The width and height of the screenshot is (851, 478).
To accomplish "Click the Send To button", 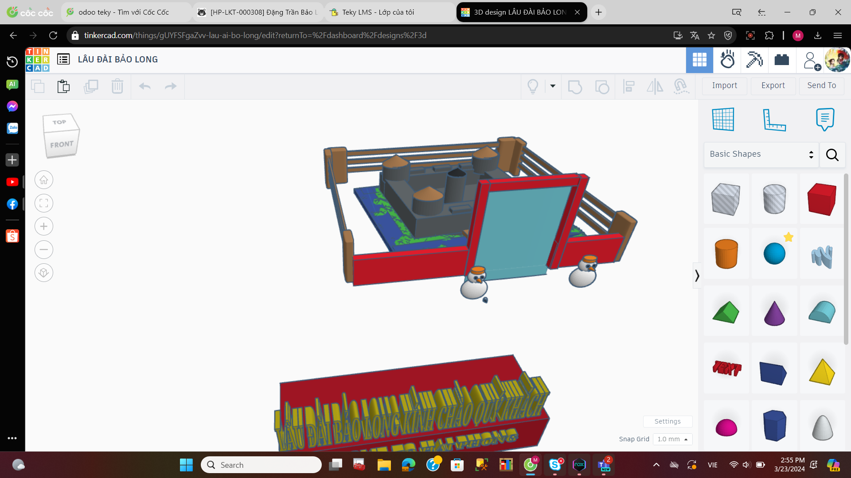I will tap(821, 85).
